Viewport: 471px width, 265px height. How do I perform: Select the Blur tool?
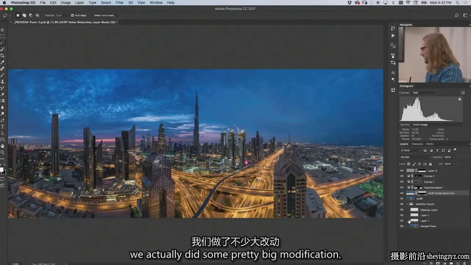click(3, 107)
